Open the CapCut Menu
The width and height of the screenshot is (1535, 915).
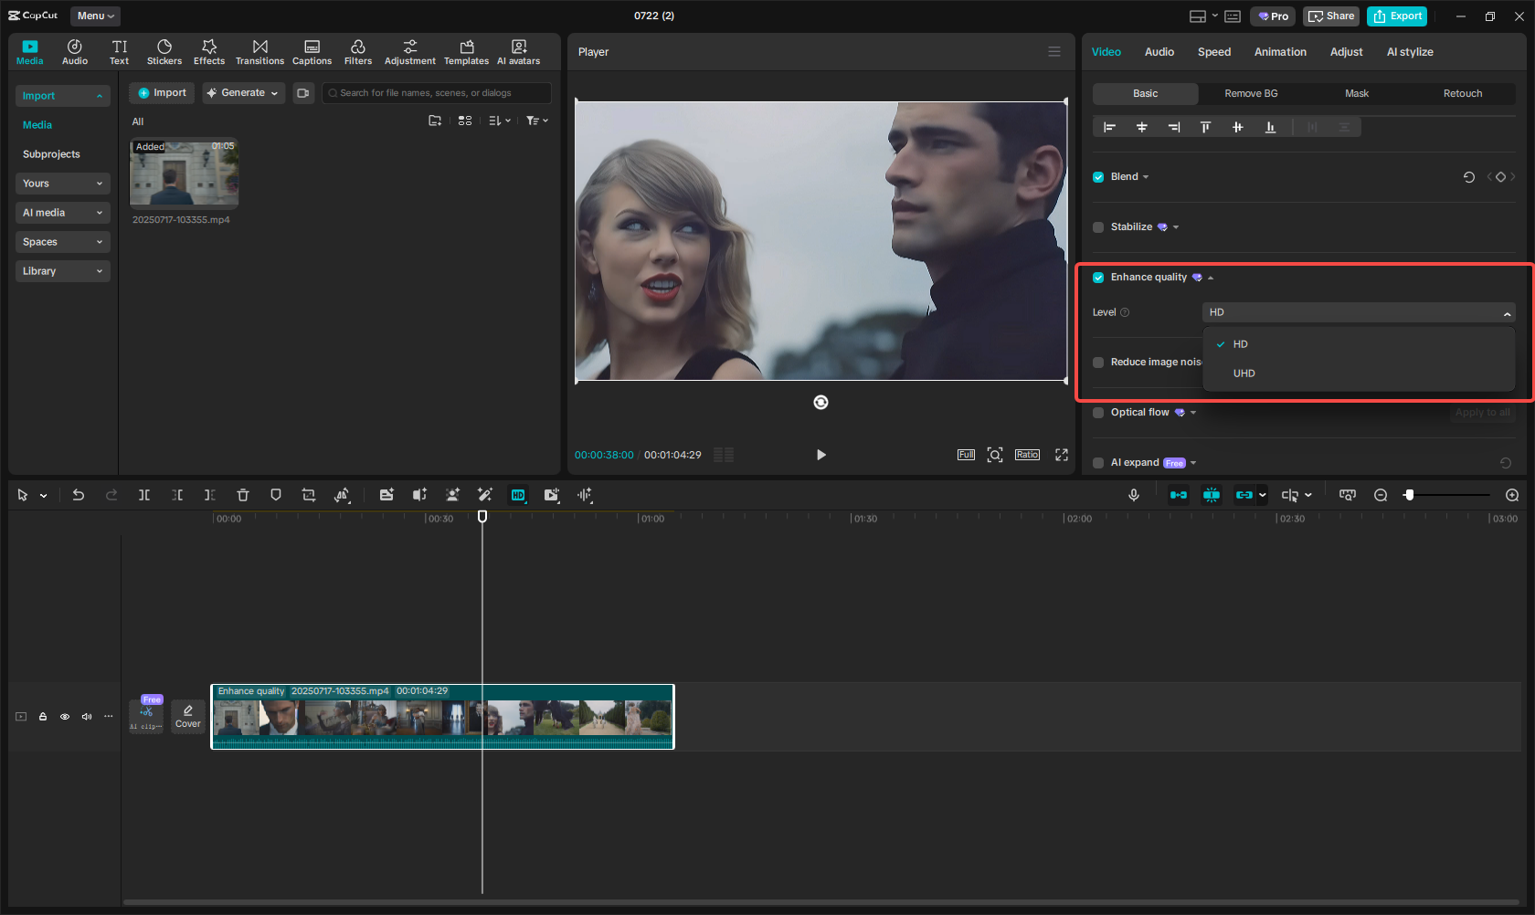pyautogui.click(x=94, y=16)
